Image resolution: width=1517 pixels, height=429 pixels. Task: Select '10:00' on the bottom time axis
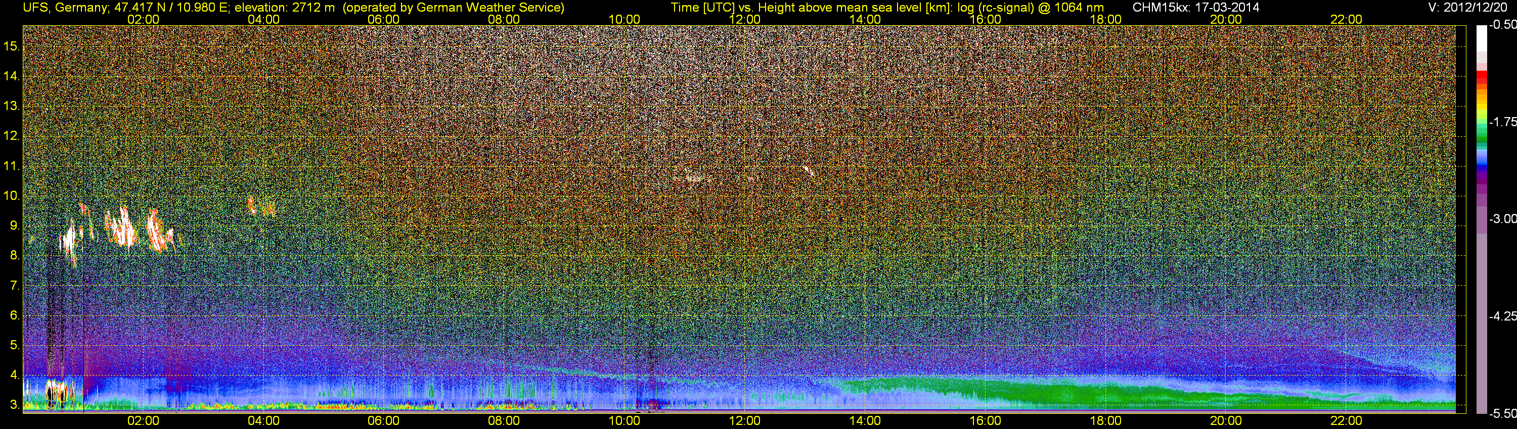click(x=624, y=421)
